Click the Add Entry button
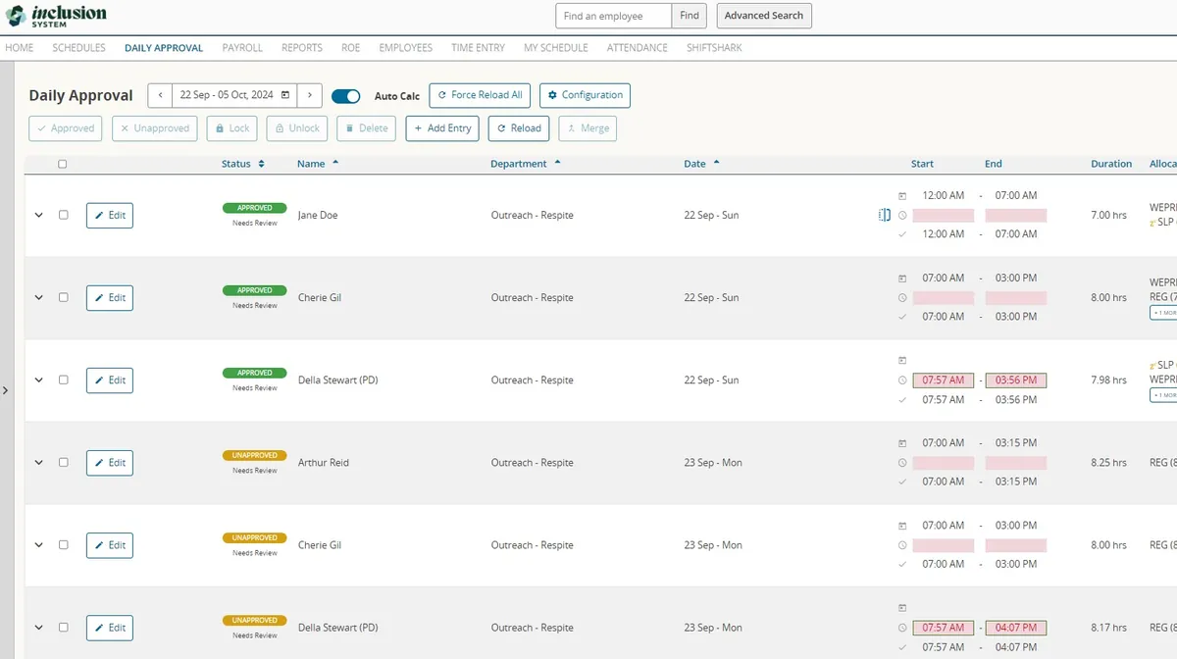 442,128
